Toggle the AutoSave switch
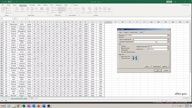The image size is (192, 108). [10, 2]
